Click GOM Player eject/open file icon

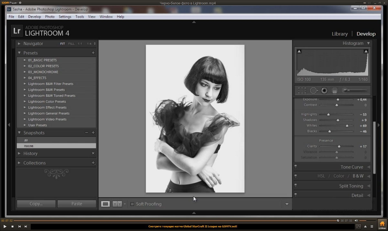(x=365, y=226)
